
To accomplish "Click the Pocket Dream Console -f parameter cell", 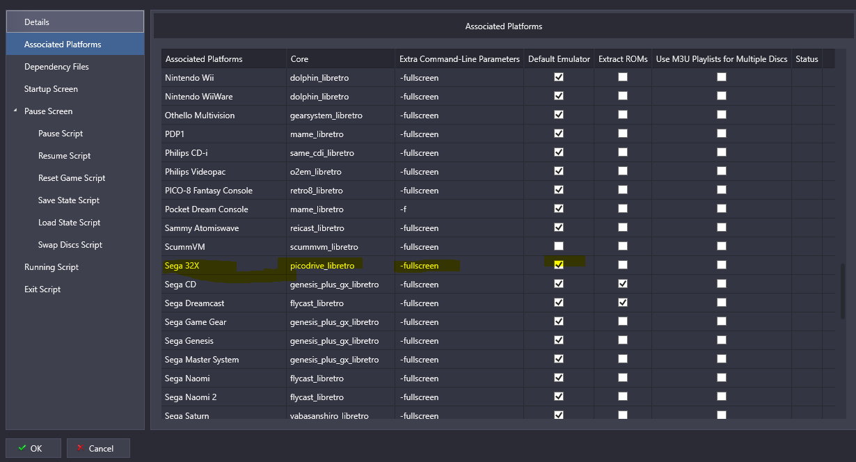I will 459,209.
